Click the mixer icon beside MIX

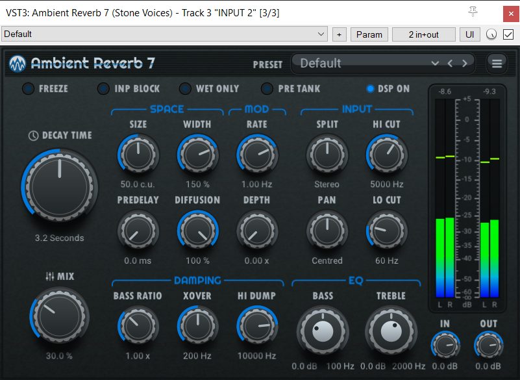50,276
